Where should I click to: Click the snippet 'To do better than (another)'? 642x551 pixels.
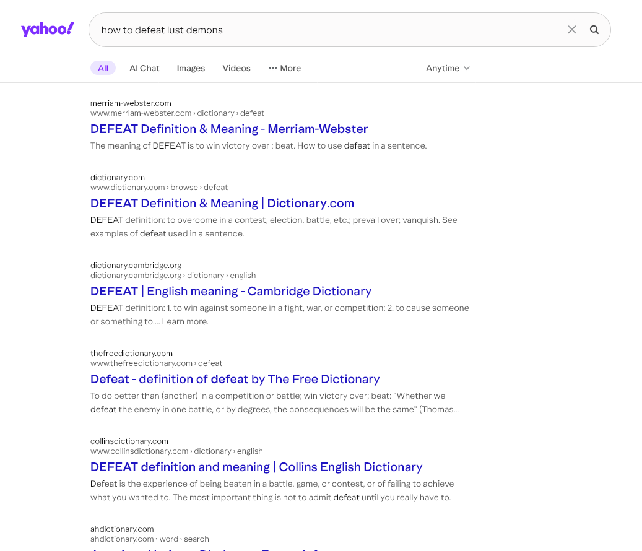274,403
